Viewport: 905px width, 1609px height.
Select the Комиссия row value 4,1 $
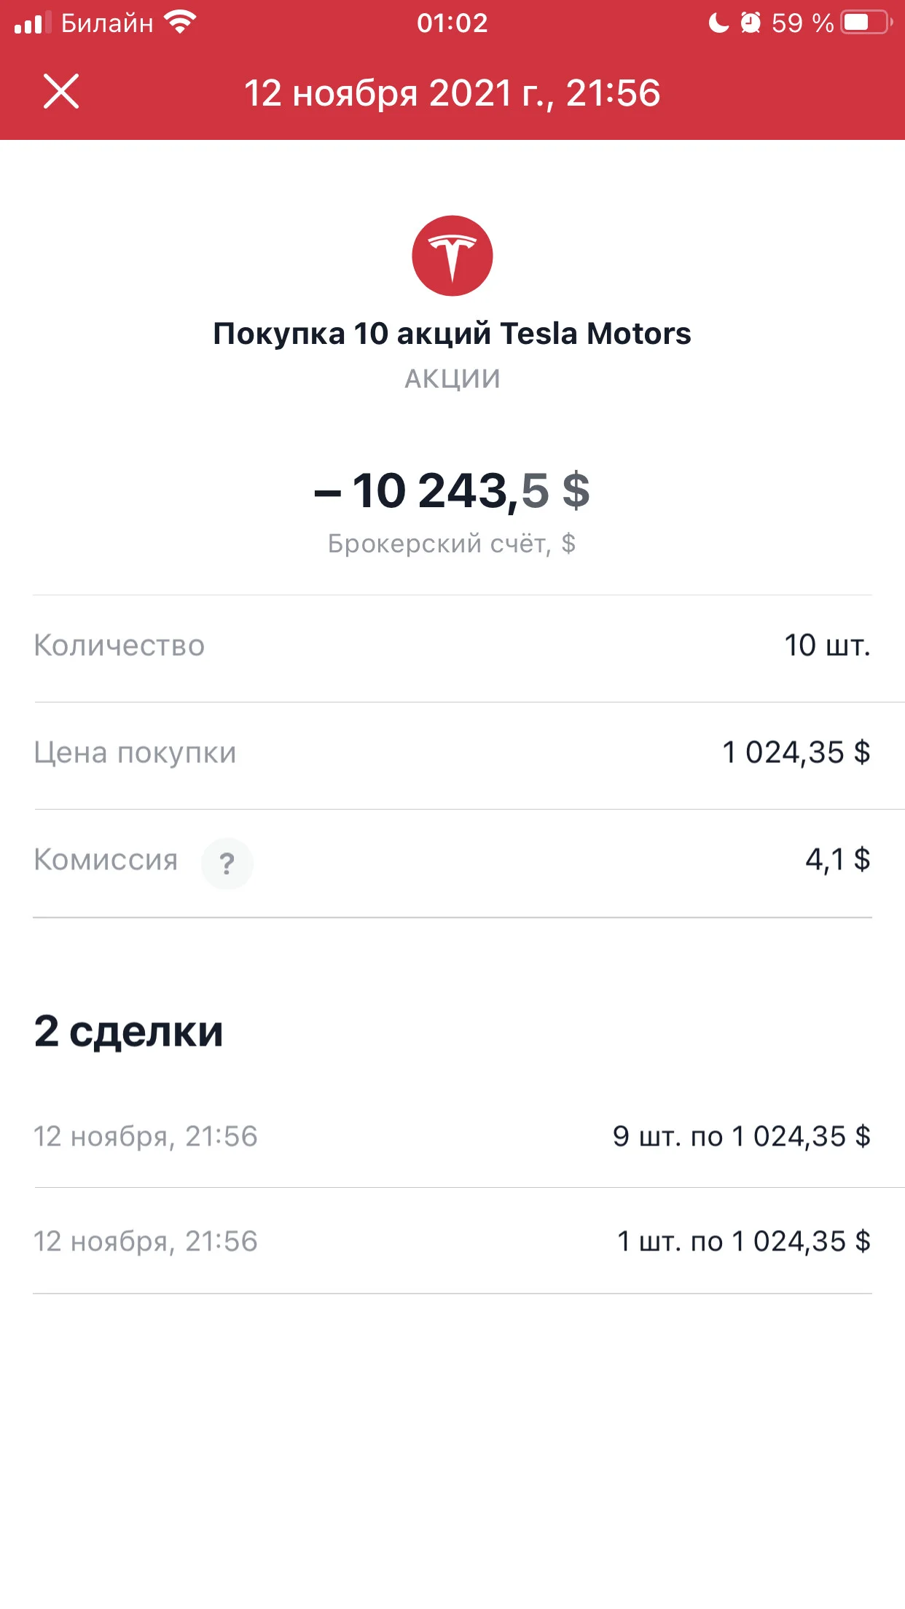pyautogui.click(x=838, y=861)
